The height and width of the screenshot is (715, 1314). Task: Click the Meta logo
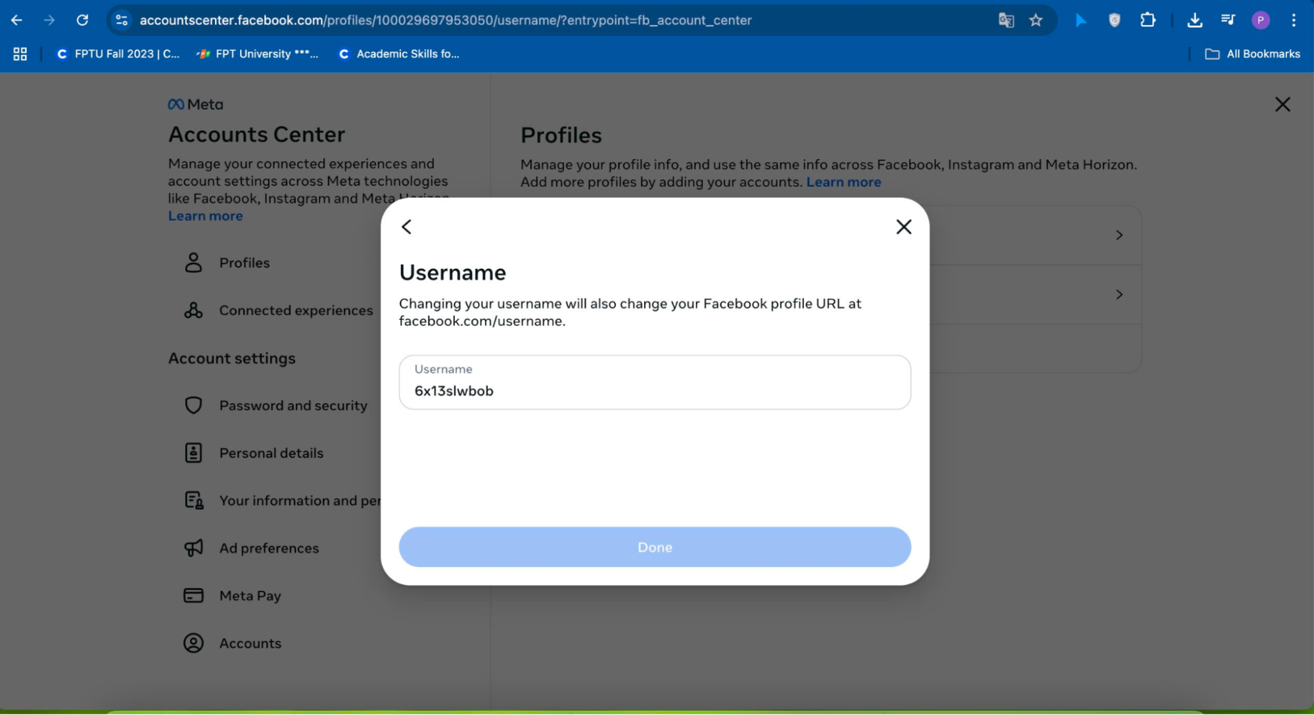coord(196,104)
